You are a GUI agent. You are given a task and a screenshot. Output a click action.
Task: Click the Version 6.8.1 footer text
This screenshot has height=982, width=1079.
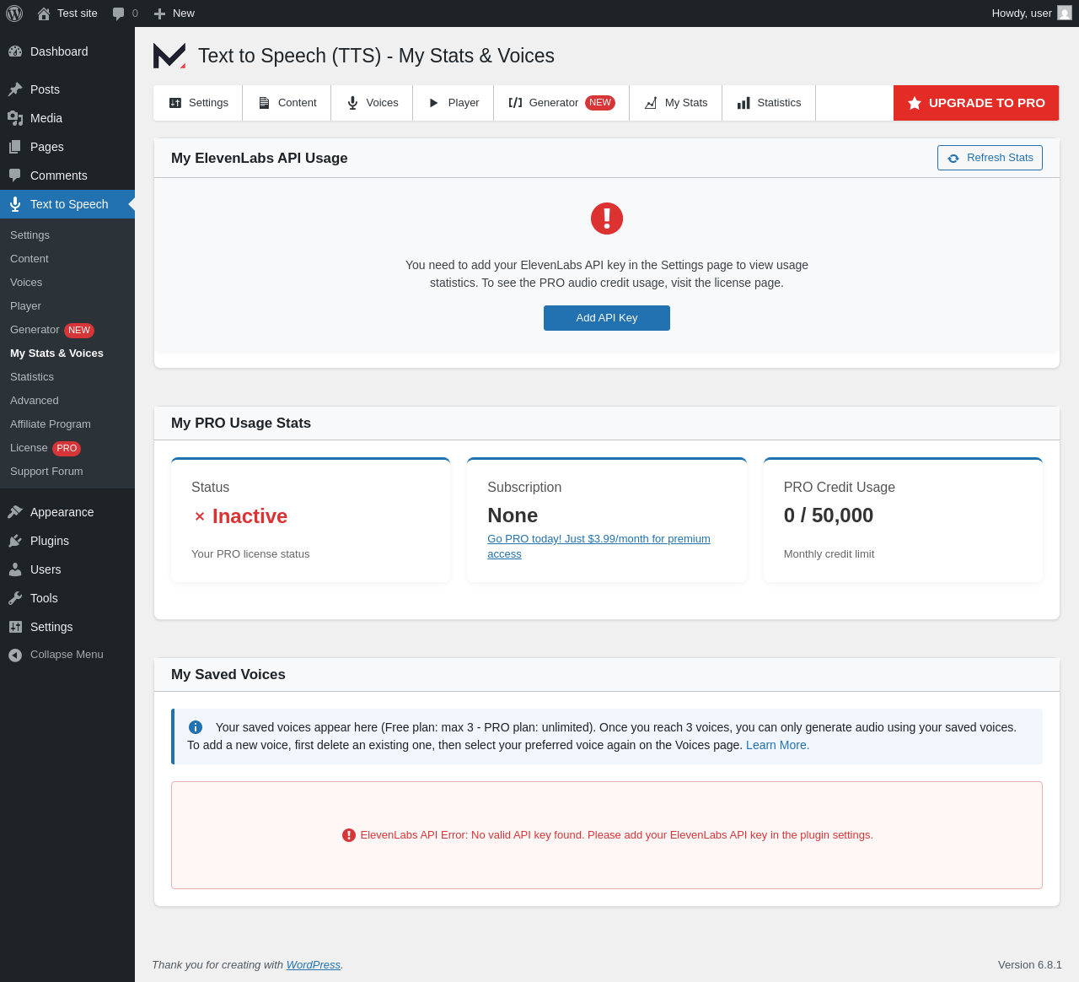tap(1030, 964)
